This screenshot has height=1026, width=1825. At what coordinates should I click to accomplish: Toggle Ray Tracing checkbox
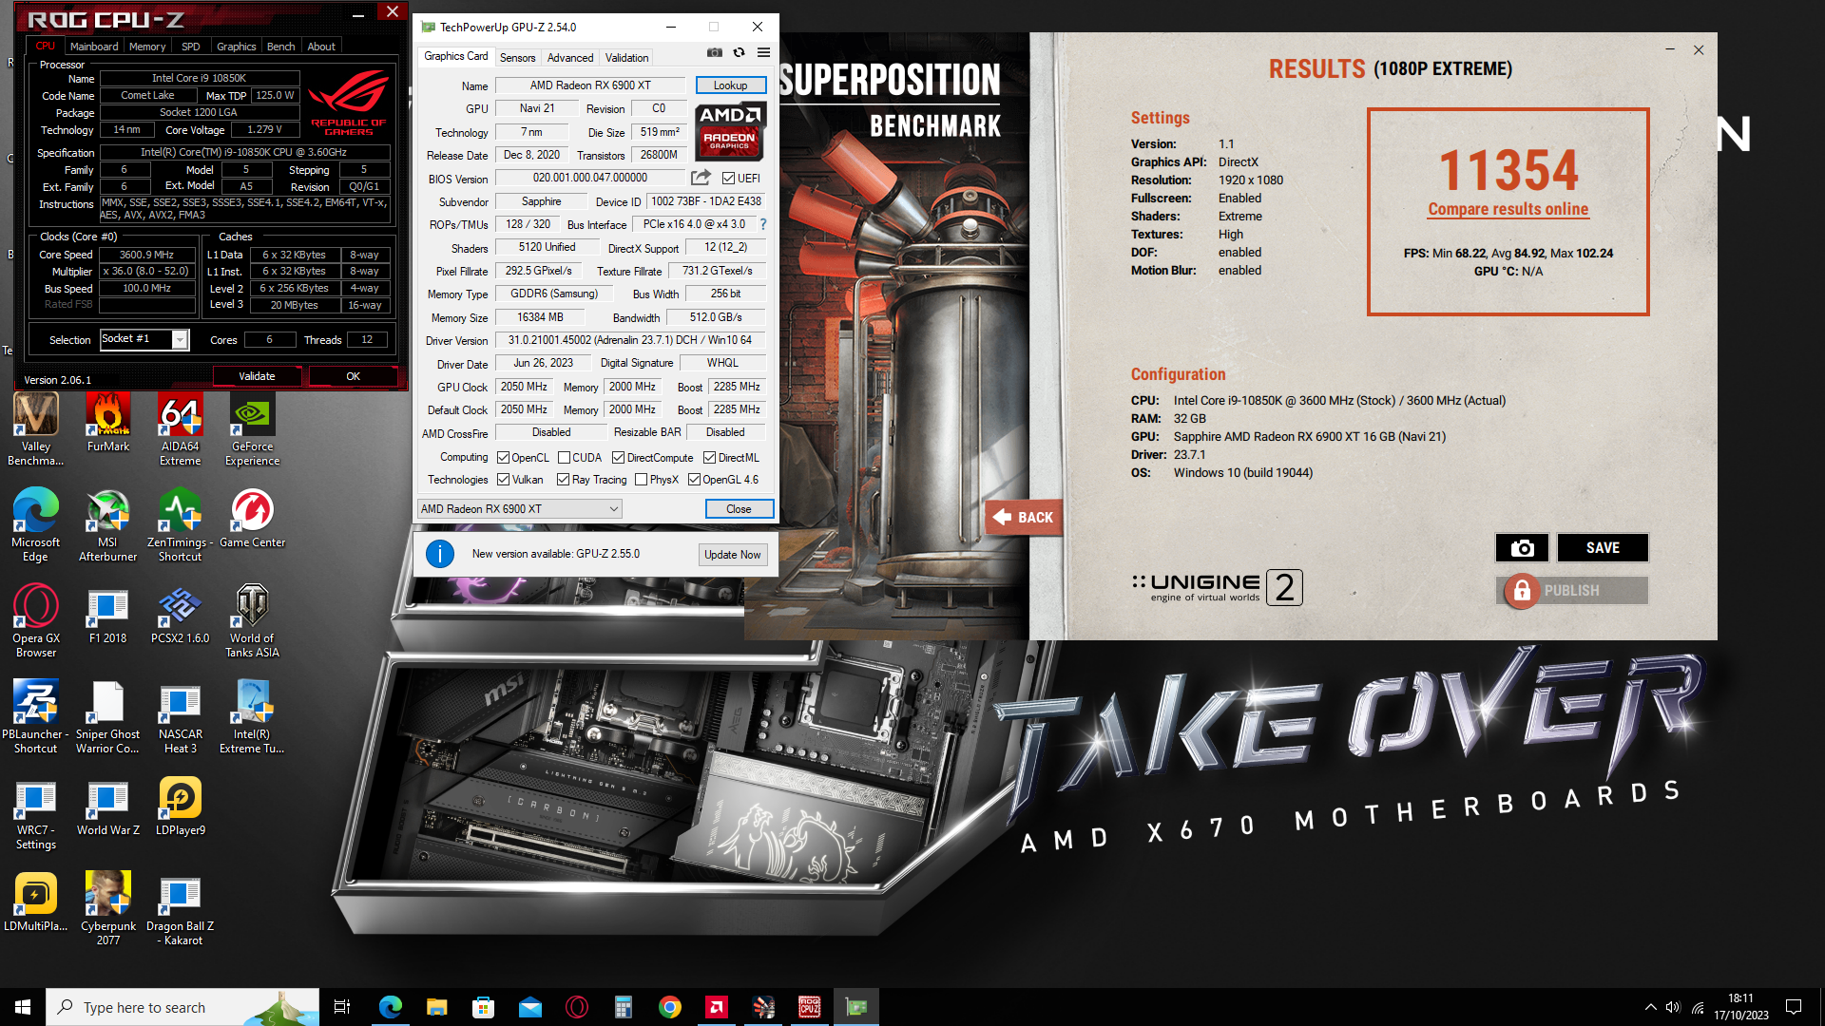(x=564, y=480)
